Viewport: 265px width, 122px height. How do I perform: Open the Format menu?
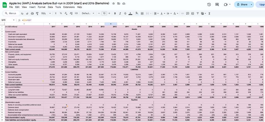(42, 7)
